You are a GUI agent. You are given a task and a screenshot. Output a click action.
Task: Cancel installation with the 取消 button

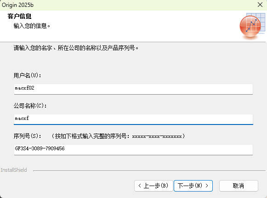tap(239, 186)
